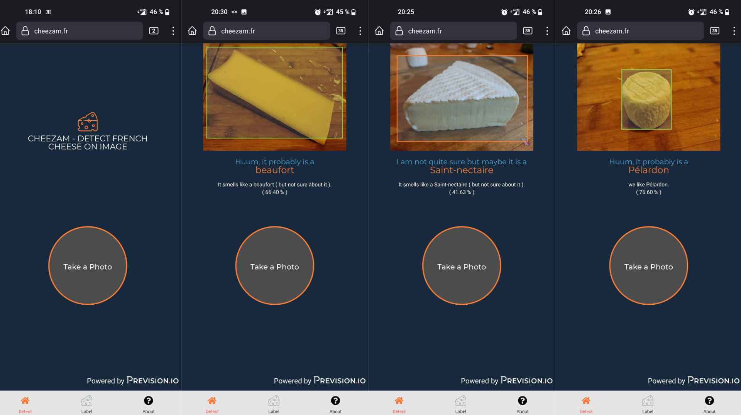Click 'CHEEZAM - DETECT FRENCH CHEESE ON IMAGE' heading

(88, 142)
